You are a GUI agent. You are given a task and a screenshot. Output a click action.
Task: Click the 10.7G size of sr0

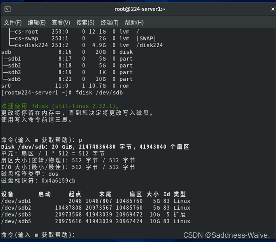(97, 86)
